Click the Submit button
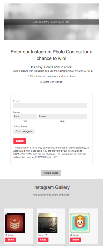The height and width of the screenshot is (246, 103). click(x=20, y=141)
